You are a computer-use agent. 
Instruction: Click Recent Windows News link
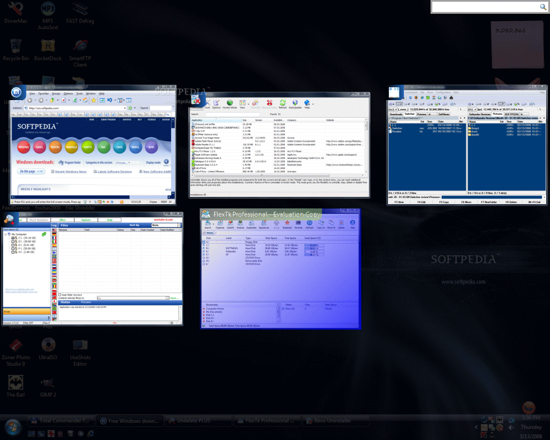click(x=71, y=172)
